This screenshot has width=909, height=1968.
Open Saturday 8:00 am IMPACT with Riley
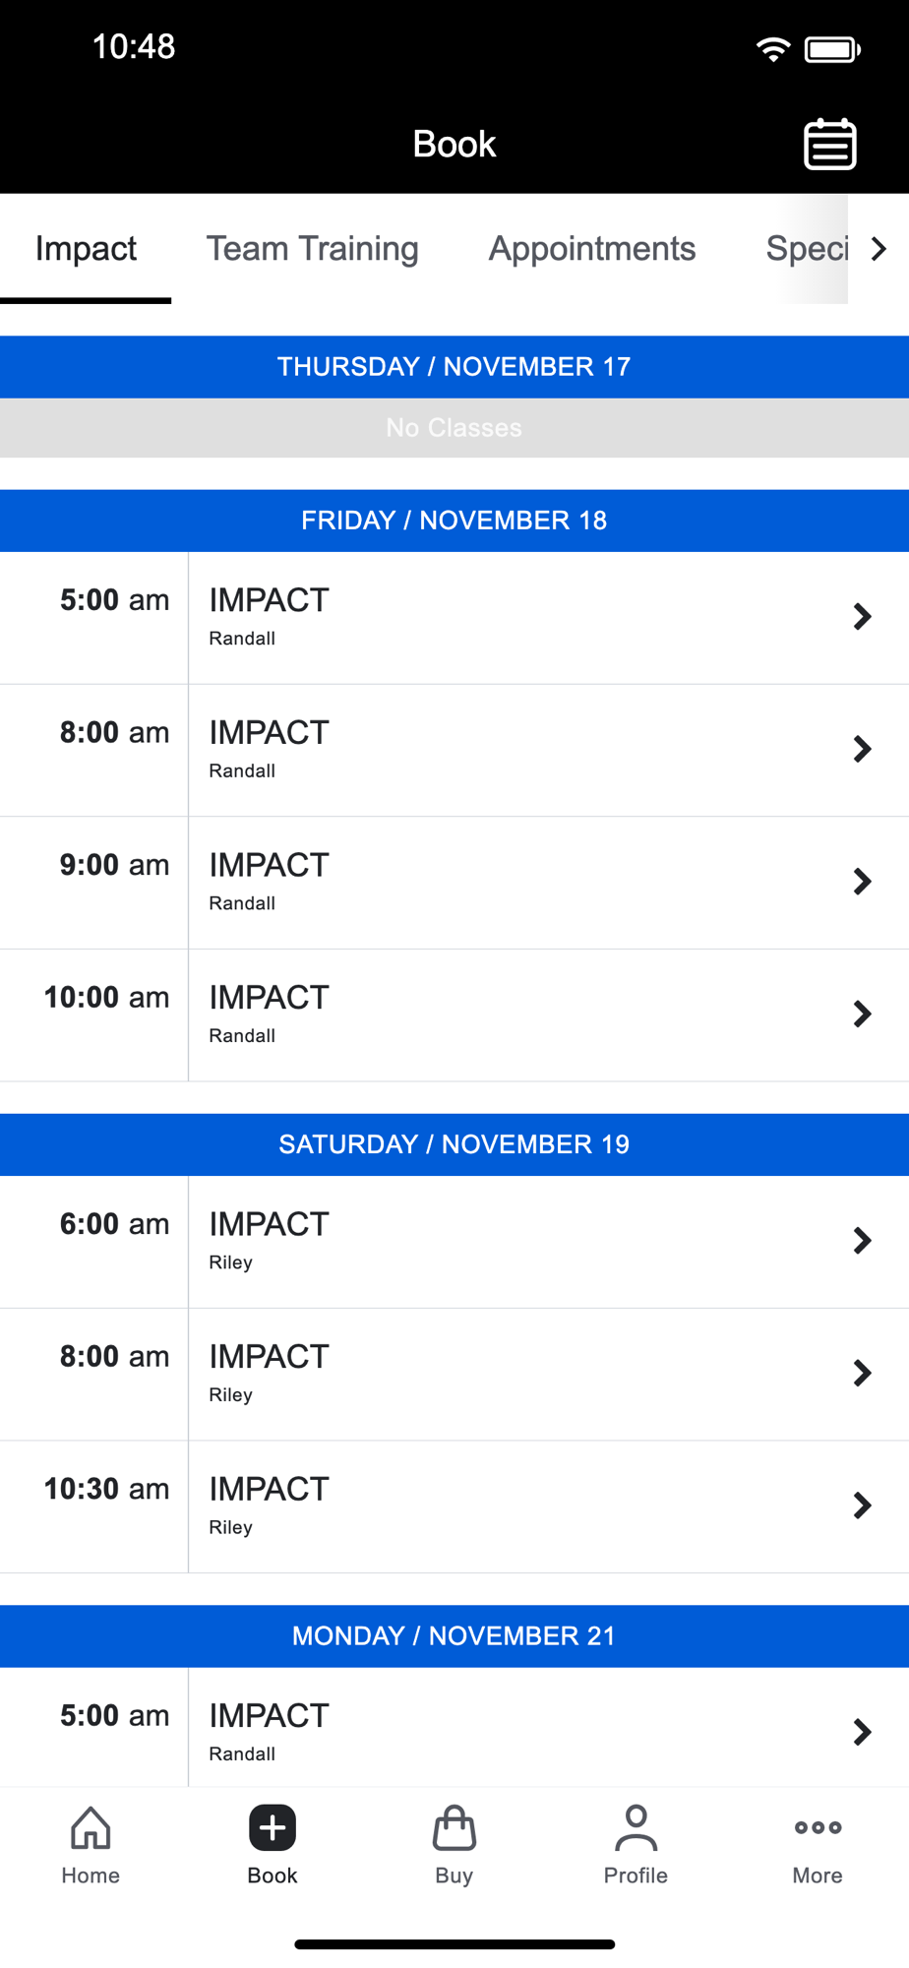[x=492, y=1374]
